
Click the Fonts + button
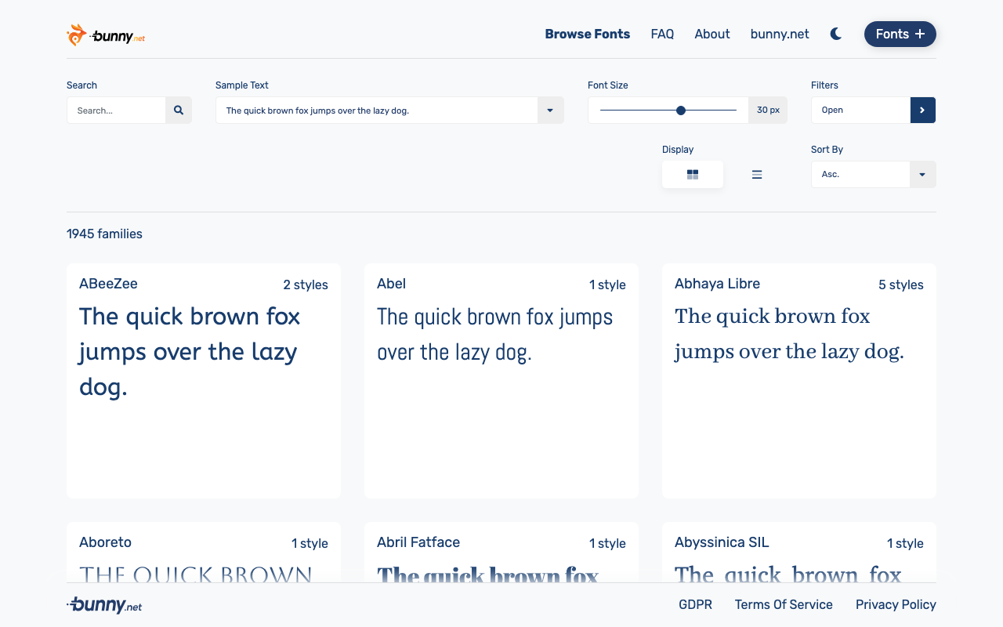[x=900, y=34]
